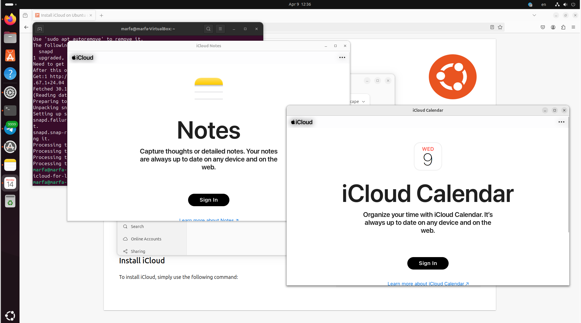Click the search icon in the terminal header bar
Viewport: 581px width, 323px height.
[208, 29]
